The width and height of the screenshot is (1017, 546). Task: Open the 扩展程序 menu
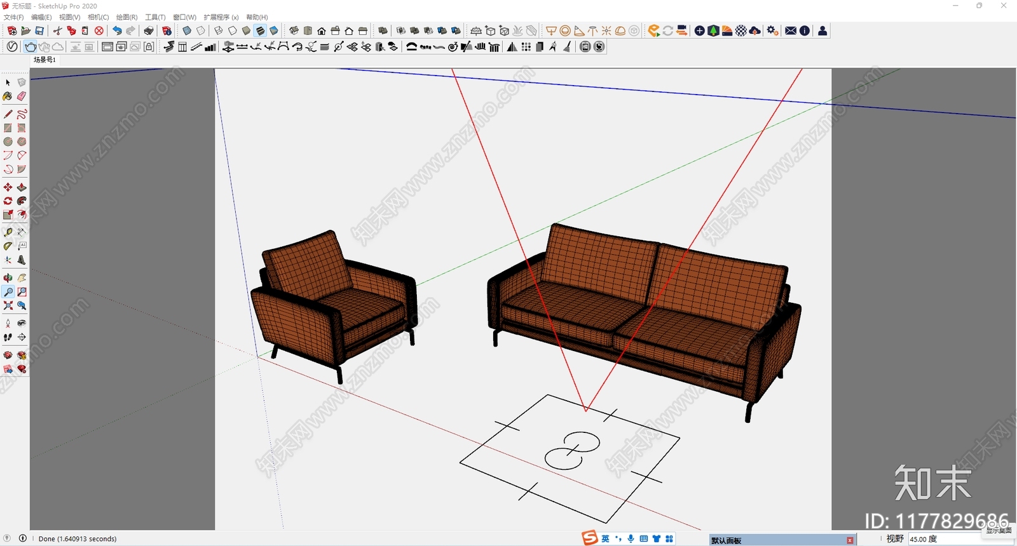[221, 17]
